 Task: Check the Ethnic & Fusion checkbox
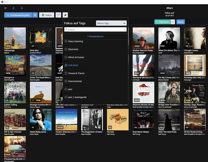(66, 57)
